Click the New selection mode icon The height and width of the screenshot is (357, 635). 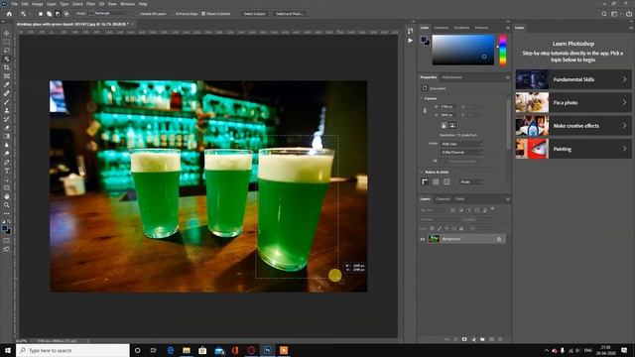(x=41, y=14)
